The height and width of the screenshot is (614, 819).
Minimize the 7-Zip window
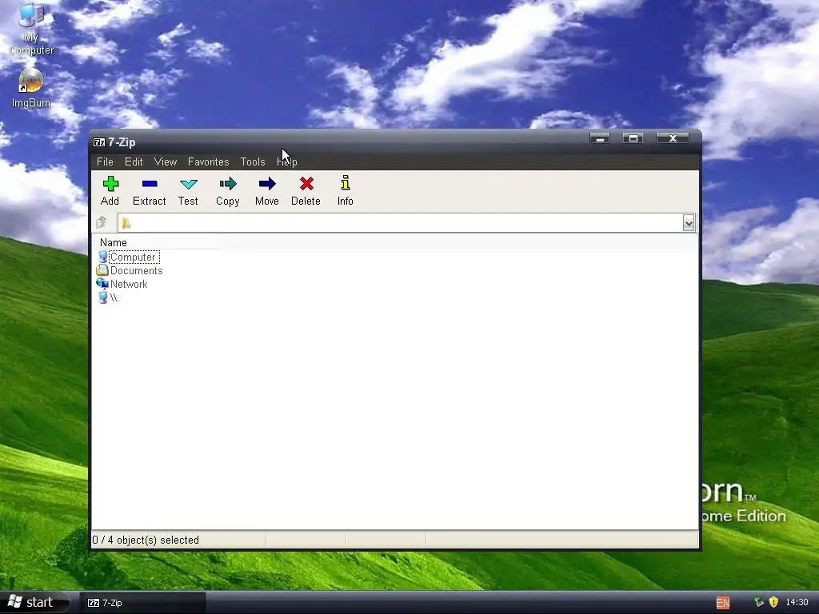click(x=600, y=138)
